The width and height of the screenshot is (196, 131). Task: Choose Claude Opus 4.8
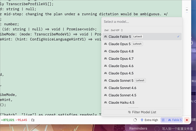[x=142, y=51]
